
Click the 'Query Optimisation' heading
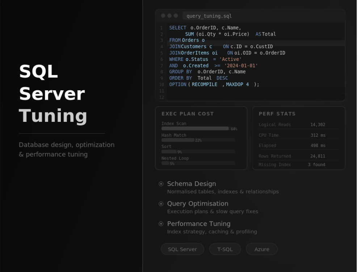coord(198,203)
